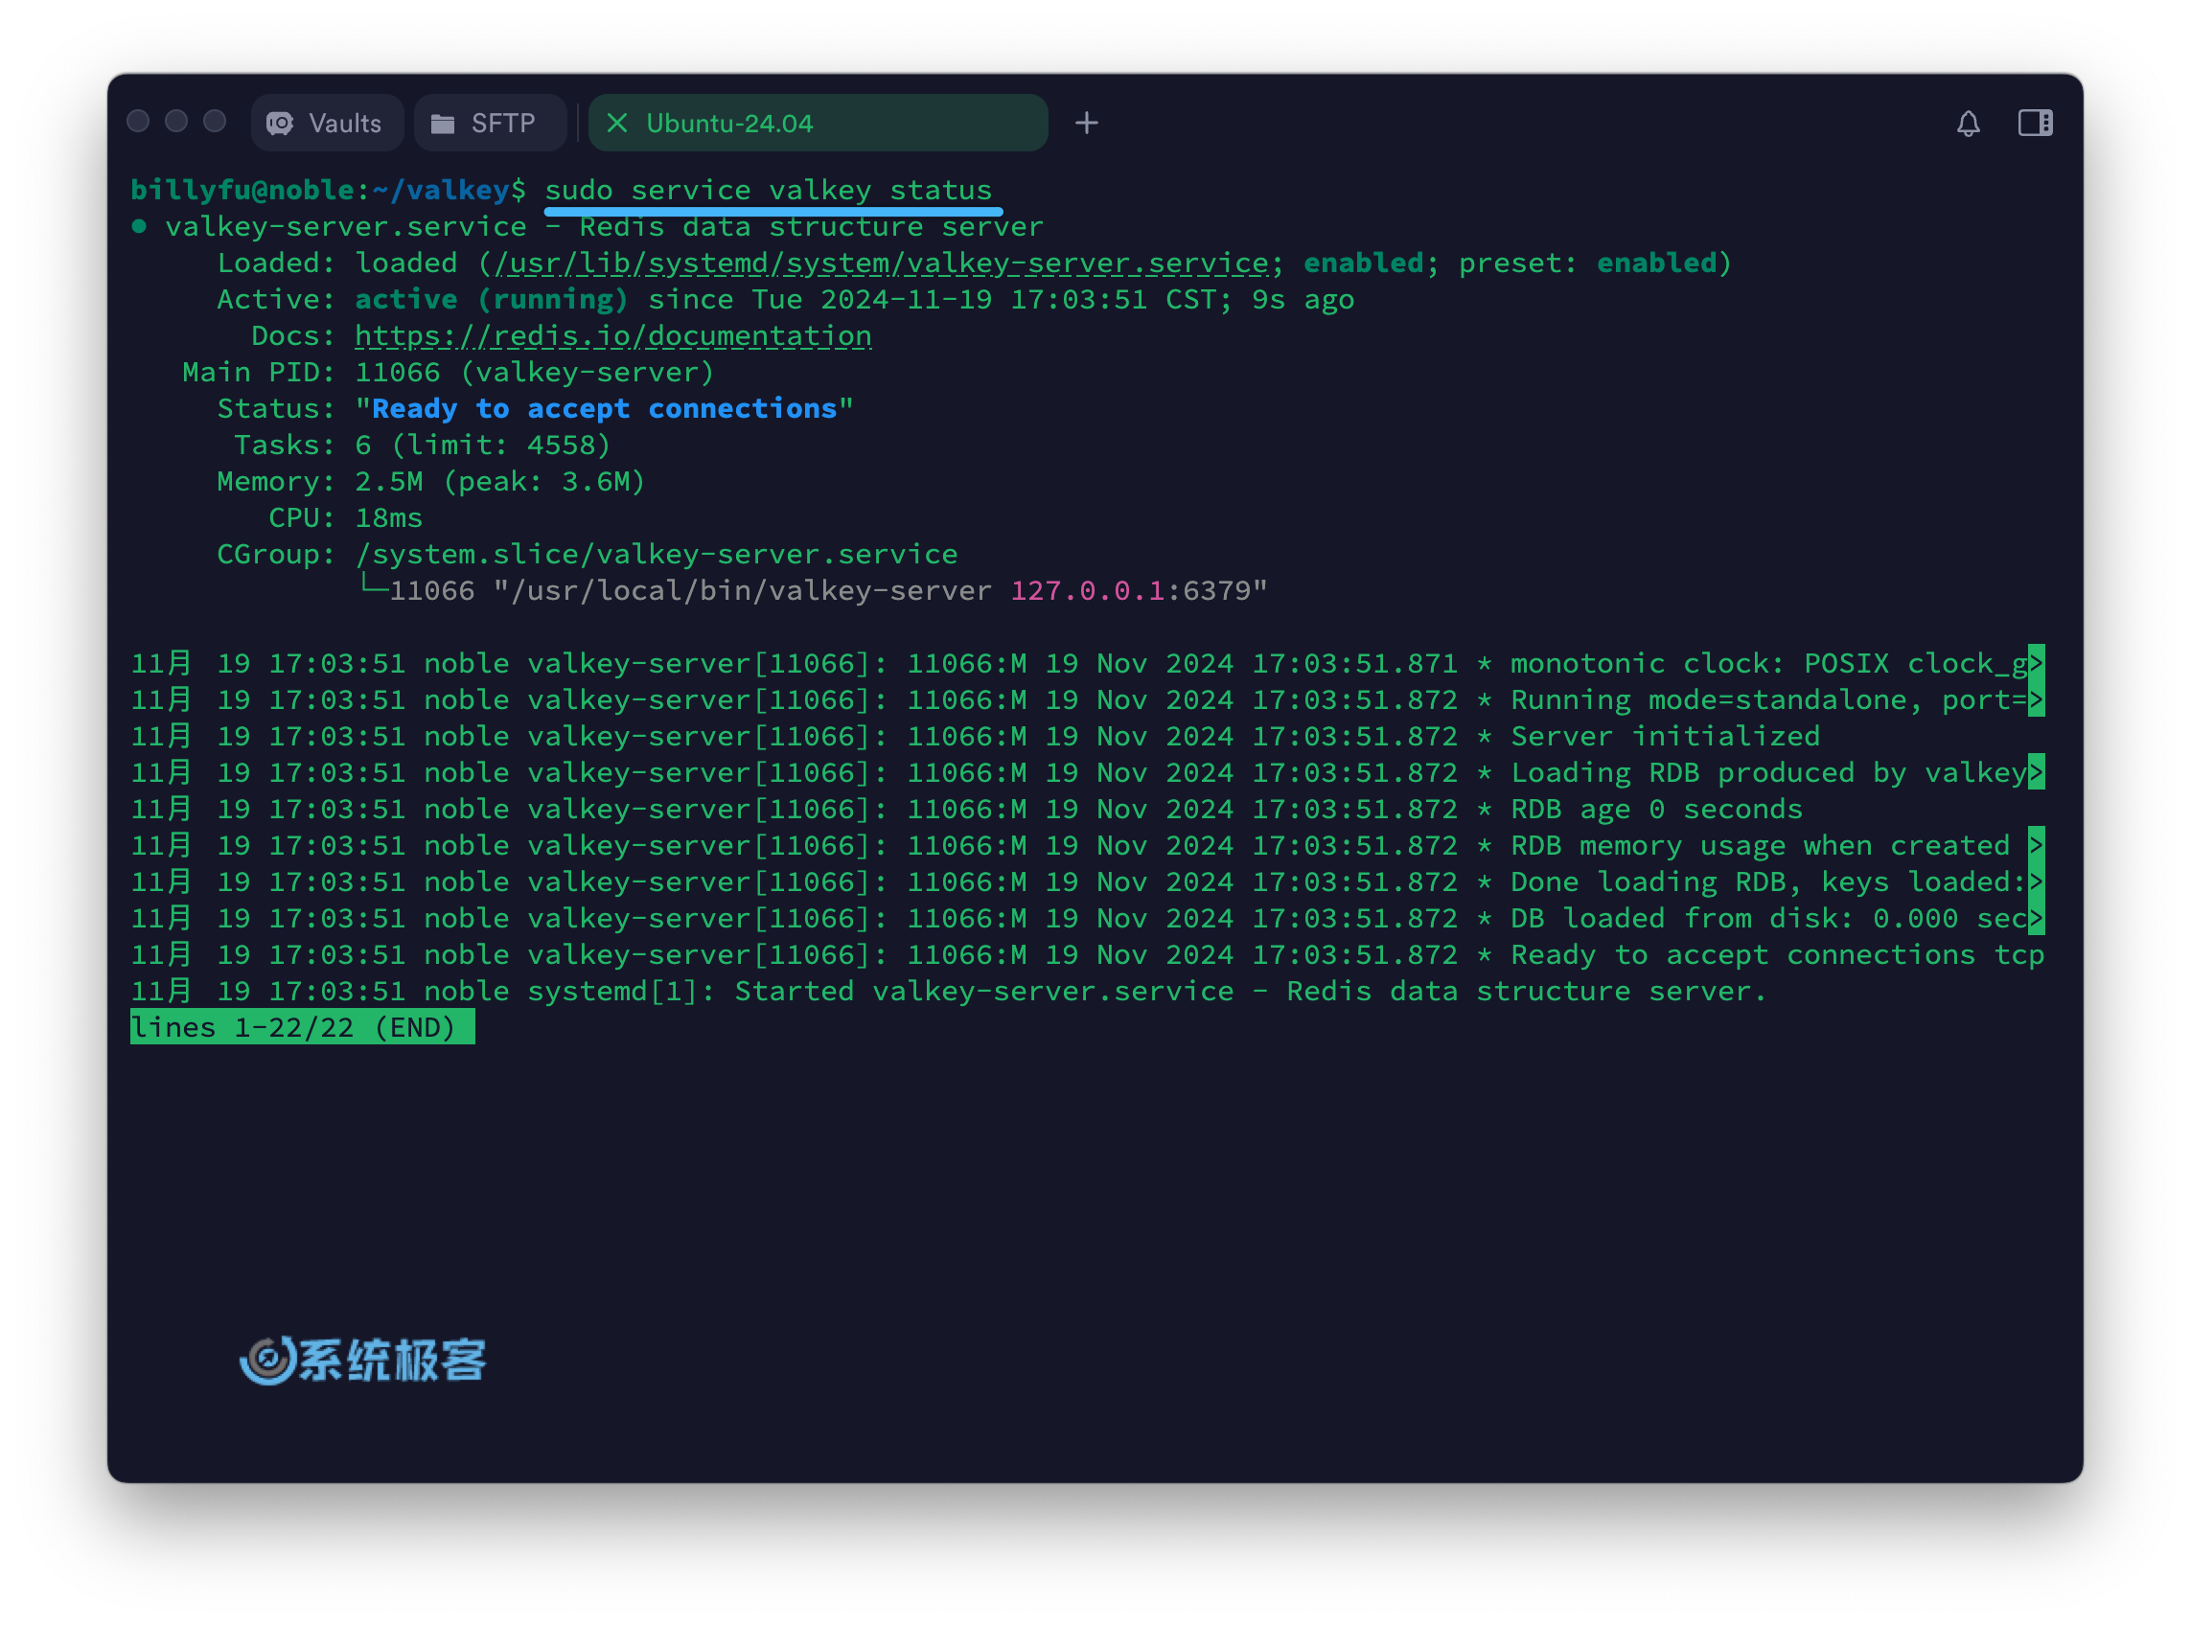Select the Ubuntu-24.04 terminal tab
This screenshot has height=1625, width=2191.
818,123
